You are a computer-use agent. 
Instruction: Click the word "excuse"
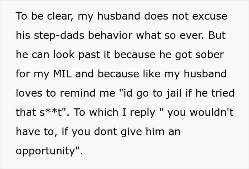click(211, 16)
